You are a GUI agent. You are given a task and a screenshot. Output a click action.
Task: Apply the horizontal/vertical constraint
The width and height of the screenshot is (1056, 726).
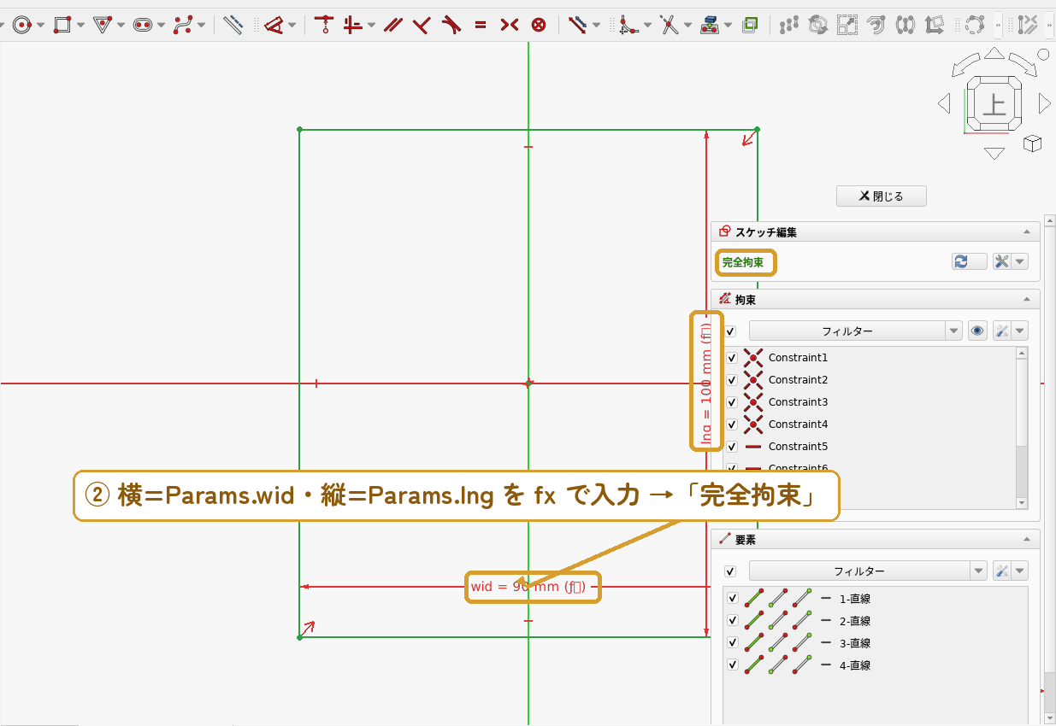tap(352, 25)
